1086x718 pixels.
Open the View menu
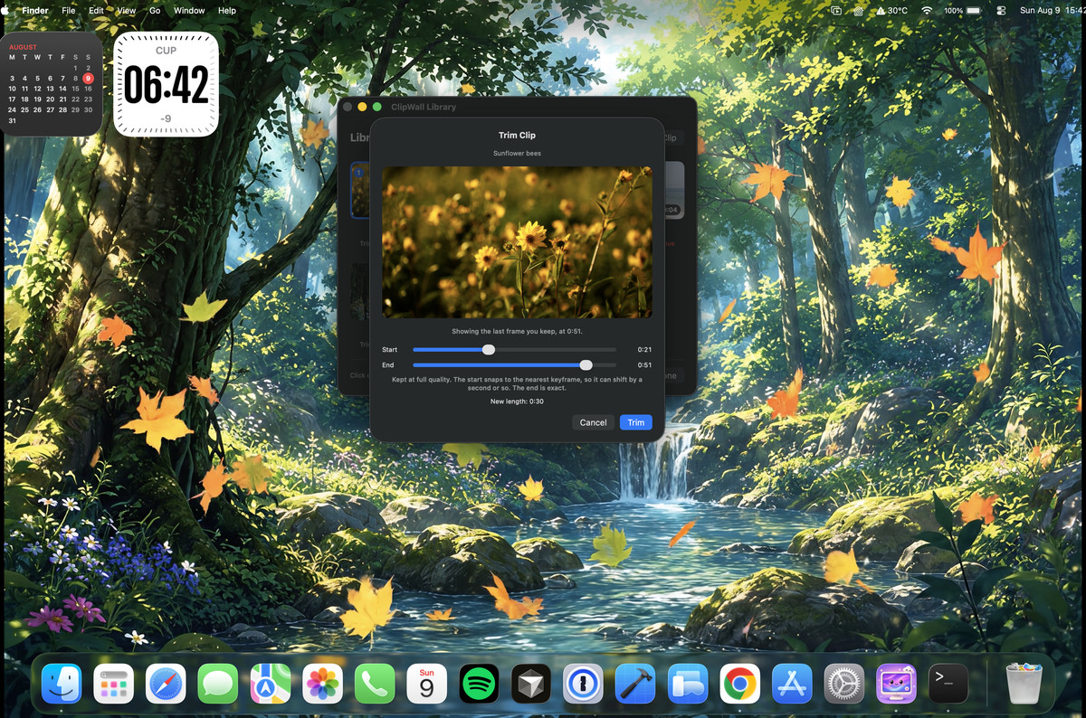127,10
